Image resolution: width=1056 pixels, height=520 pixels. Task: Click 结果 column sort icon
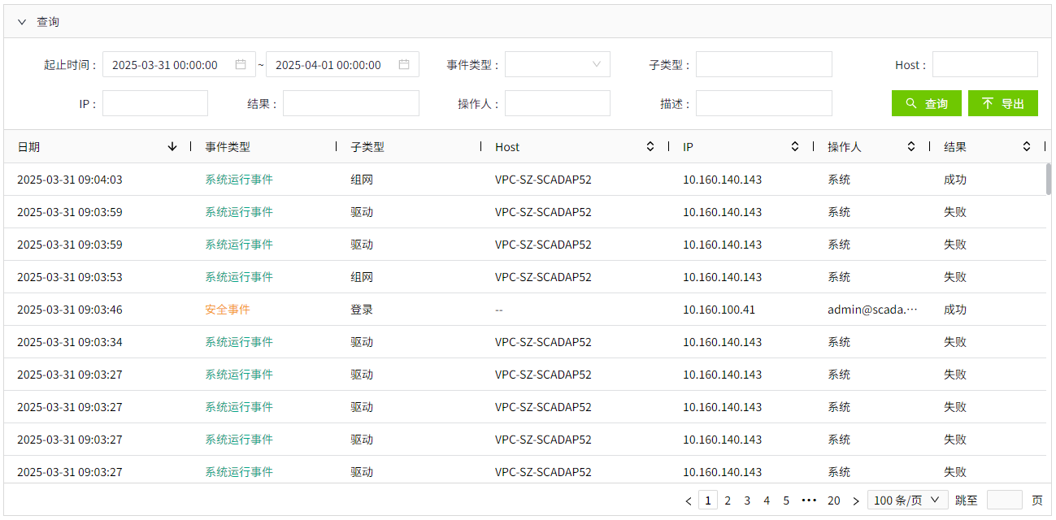click(1027, 147)
